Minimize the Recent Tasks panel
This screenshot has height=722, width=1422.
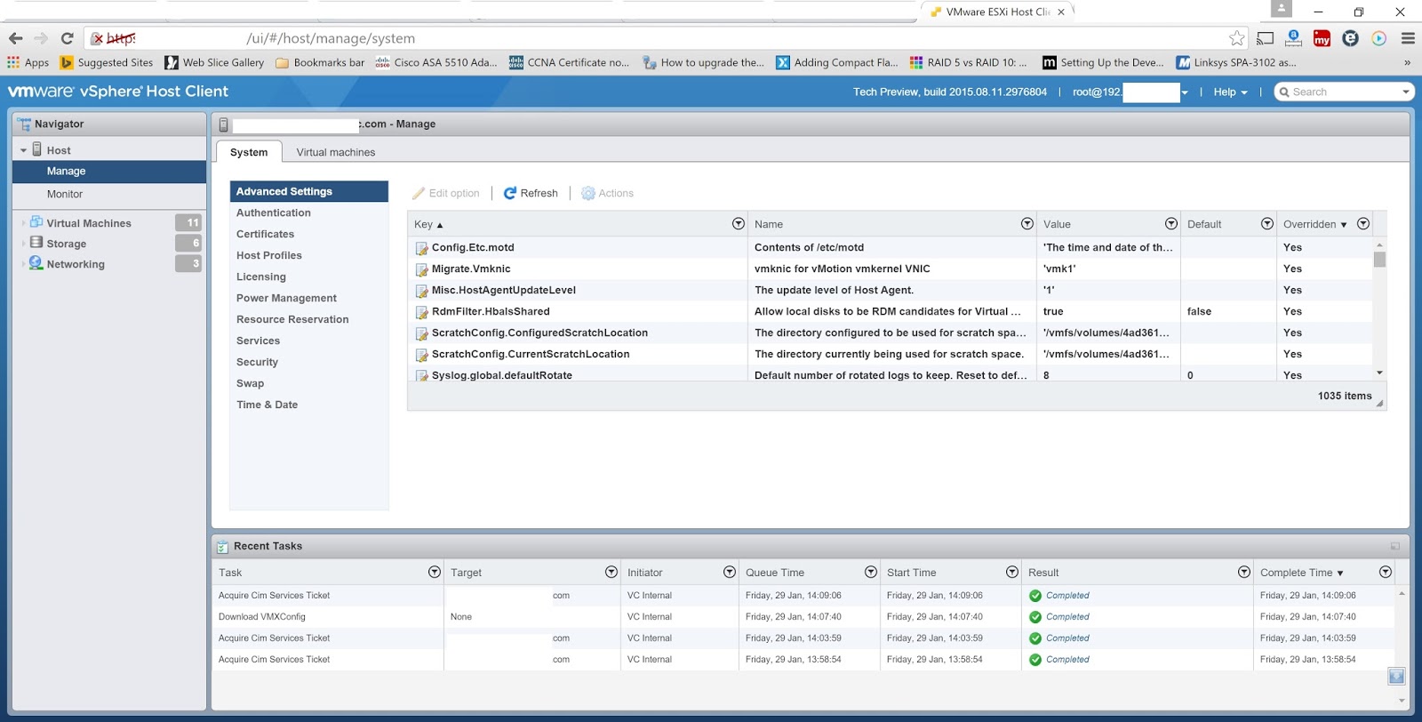1394,546
